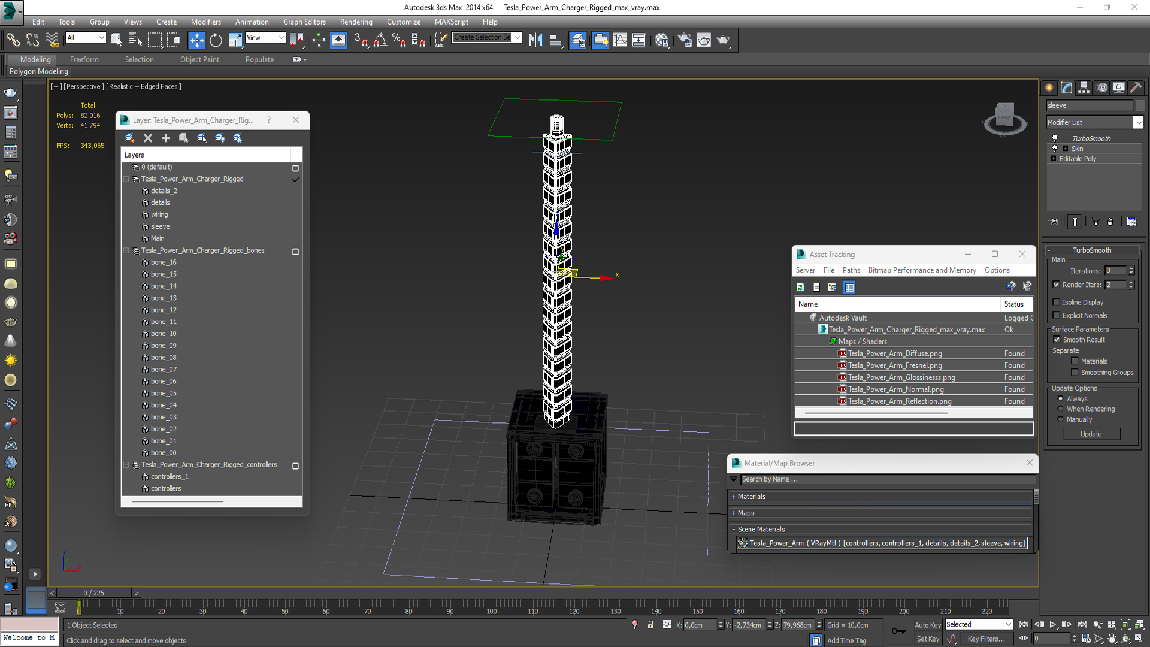The height and width of the screenshot is (647, 1150).
Task: Open Paths menu in Asset Tracking
Action: point(851,270)
